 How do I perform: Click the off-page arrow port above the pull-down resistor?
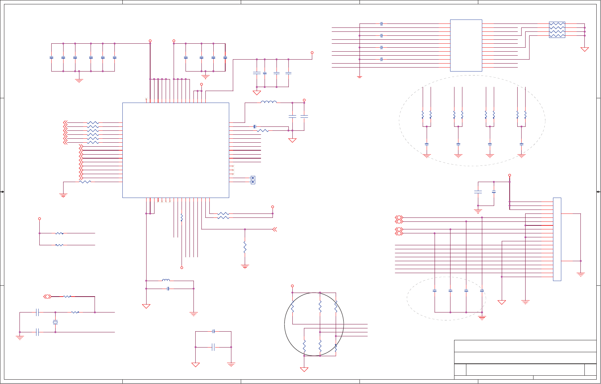[x=275, y=229]
